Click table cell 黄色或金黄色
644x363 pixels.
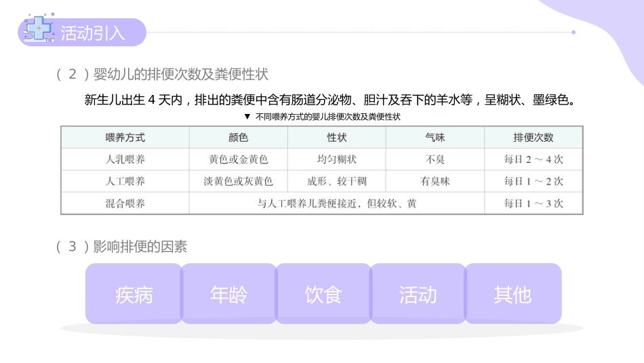pos(238,159)
